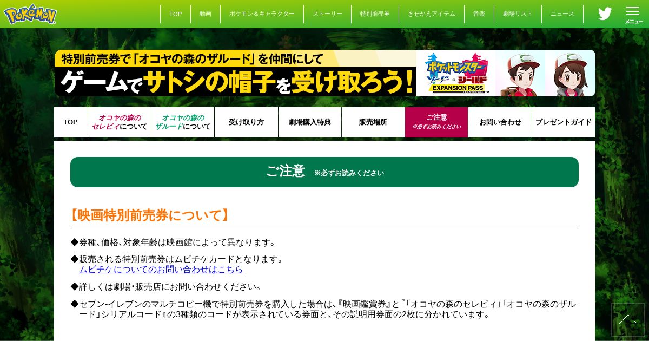
Task: Go to ストーリー in the header
Action: tap(327, 14)
